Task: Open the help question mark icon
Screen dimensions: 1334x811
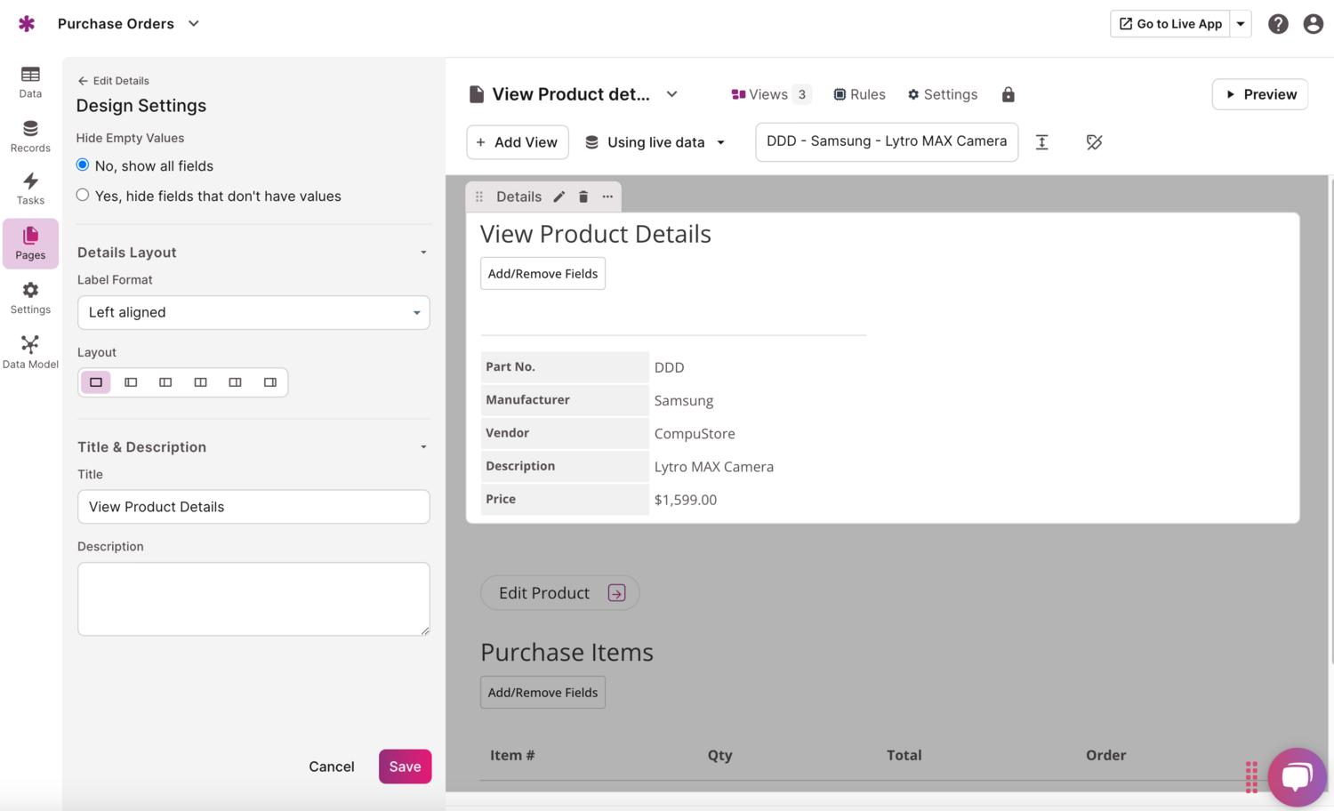Action: 1278,24
